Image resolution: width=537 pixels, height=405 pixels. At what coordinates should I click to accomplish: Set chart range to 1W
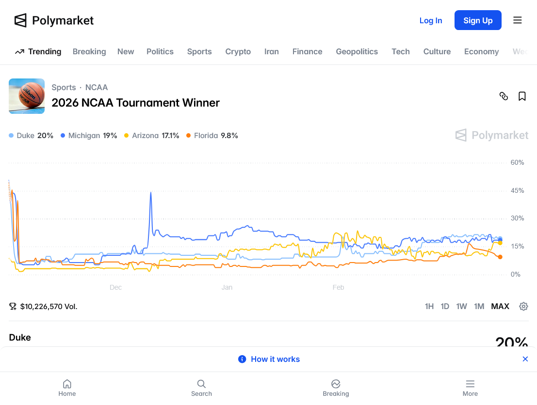[x=461, y=306]
